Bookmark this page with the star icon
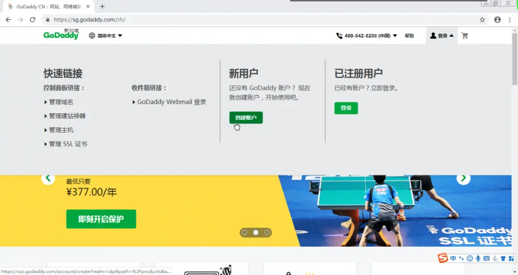Viewport: 518px width, 275px height. click(x=483, y=20)
